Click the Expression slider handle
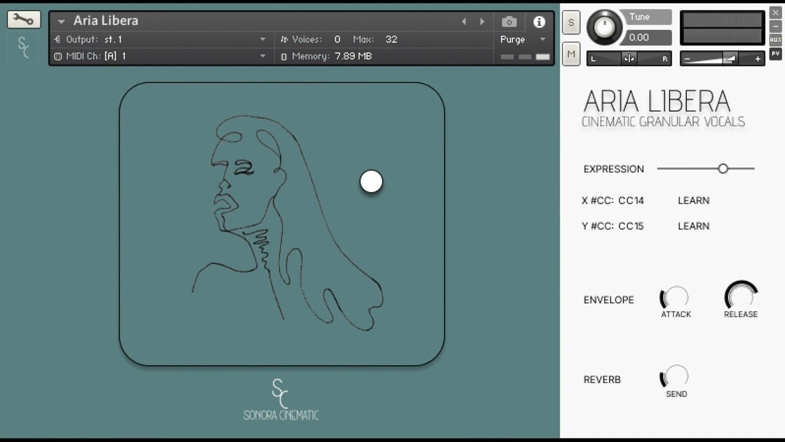 (x=723, y=168)
